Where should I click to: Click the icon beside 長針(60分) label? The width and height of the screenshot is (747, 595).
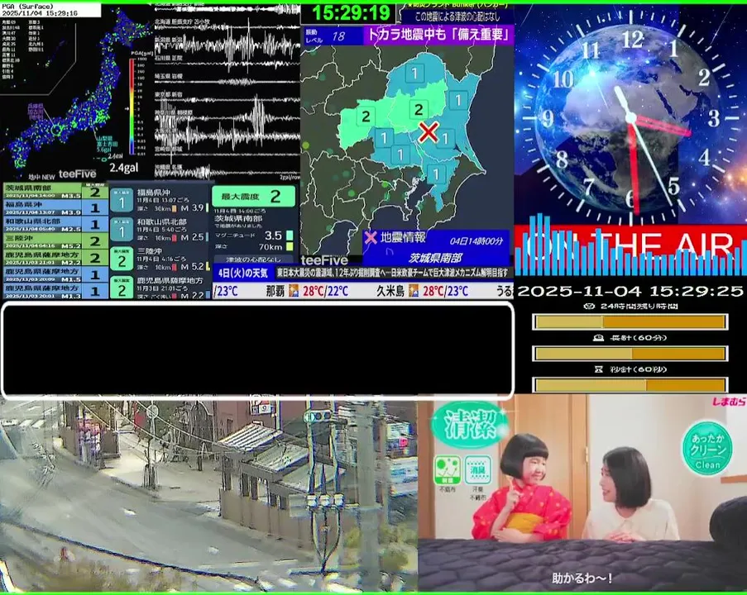click(598, 337)
